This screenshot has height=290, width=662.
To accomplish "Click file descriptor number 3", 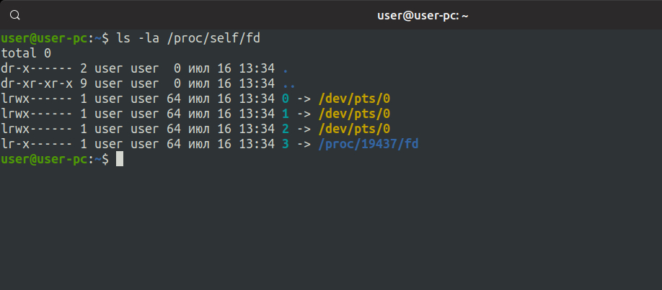I will pyautogui.click(x=286, y=145).
